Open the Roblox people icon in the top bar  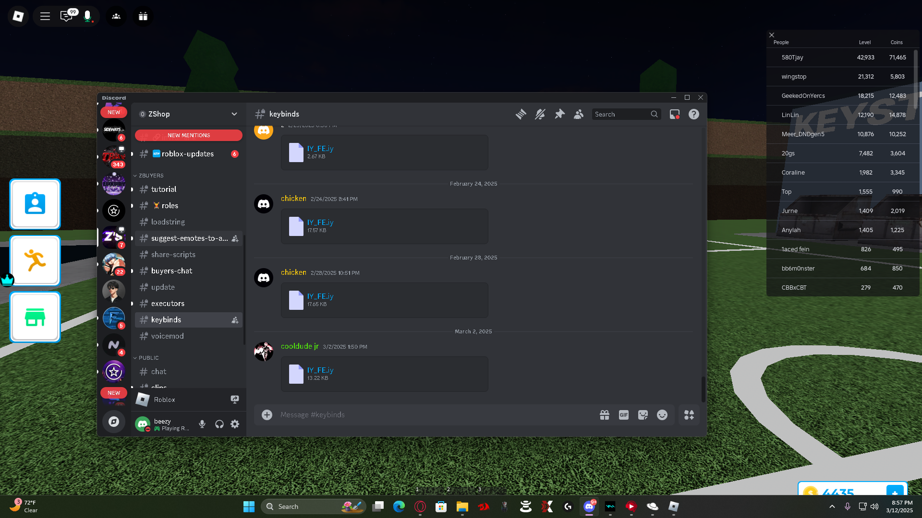[116, 16]
